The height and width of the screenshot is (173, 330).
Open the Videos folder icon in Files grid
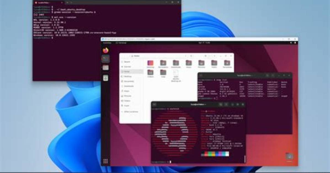tap(150, 74)
